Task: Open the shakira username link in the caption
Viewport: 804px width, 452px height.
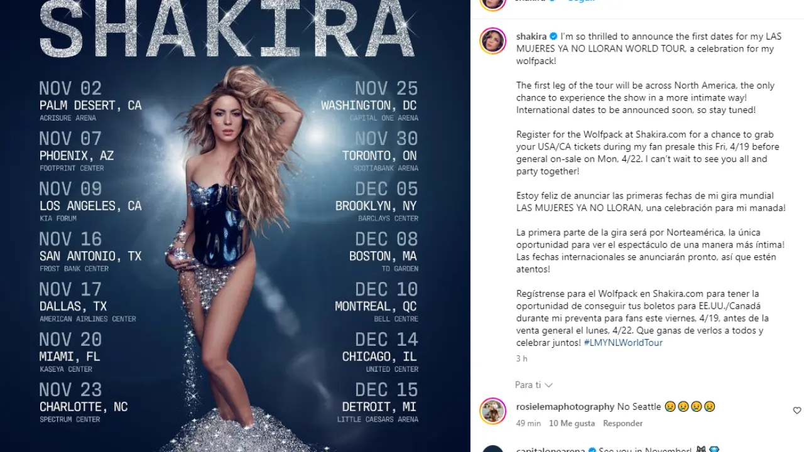Action: [531, 36]
